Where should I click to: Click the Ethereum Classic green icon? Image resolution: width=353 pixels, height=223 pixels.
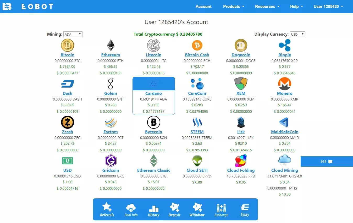pyautogui.click(x=154, y=161)
